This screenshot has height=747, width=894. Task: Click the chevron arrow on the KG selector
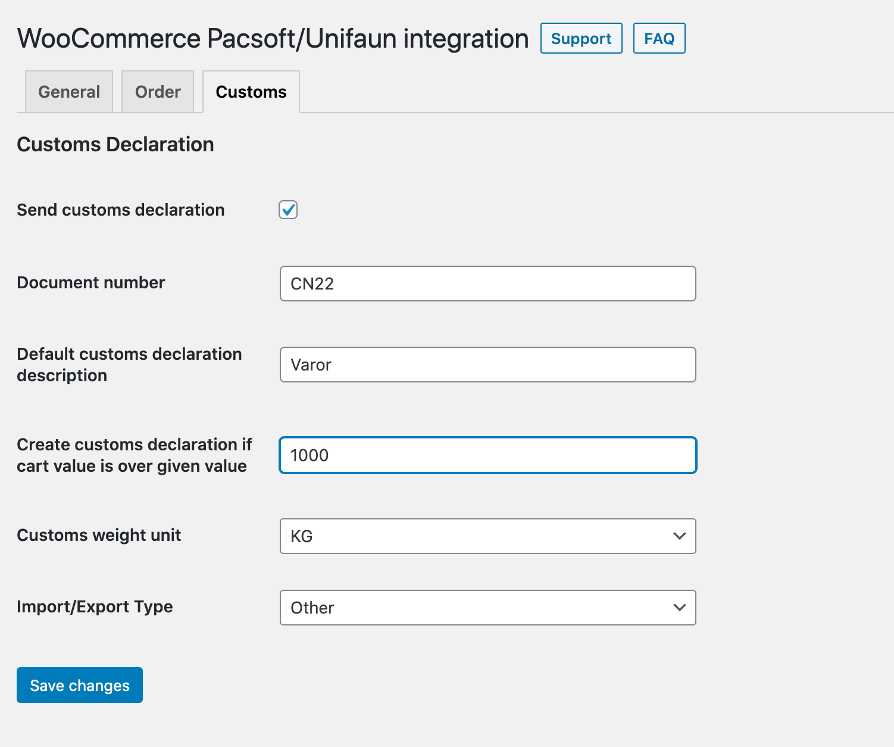click(679, 536)
